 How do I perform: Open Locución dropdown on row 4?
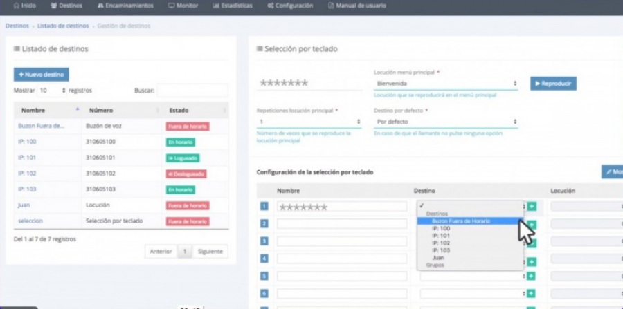(586, 259)
